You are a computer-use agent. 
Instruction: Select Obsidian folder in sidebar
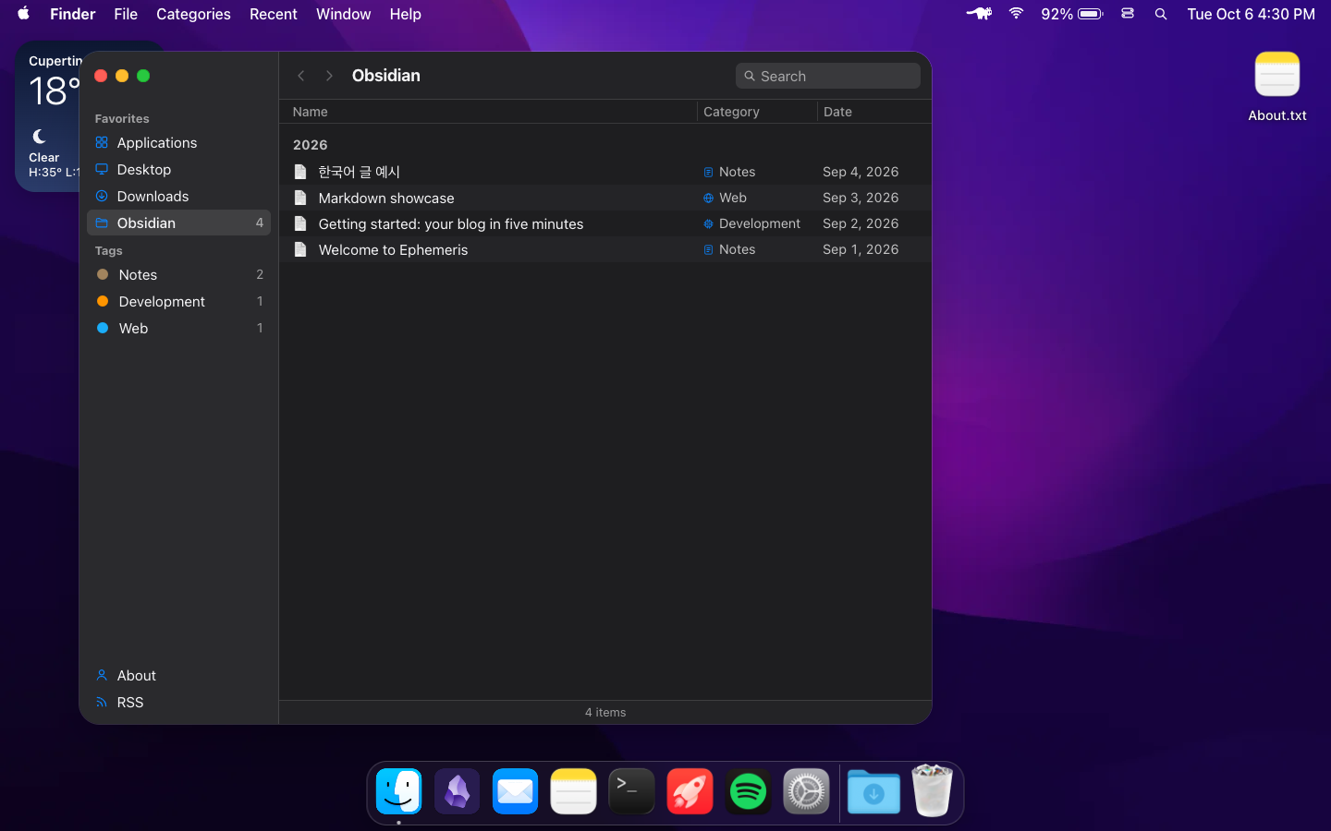tap(178, 223)
